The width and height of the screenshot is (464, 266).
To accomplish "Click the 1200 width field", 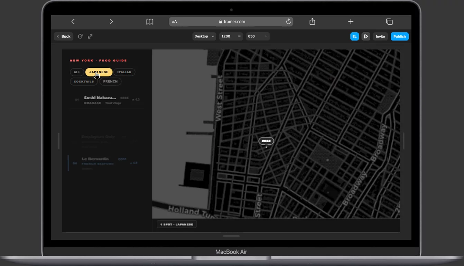I will click(231, 36).
